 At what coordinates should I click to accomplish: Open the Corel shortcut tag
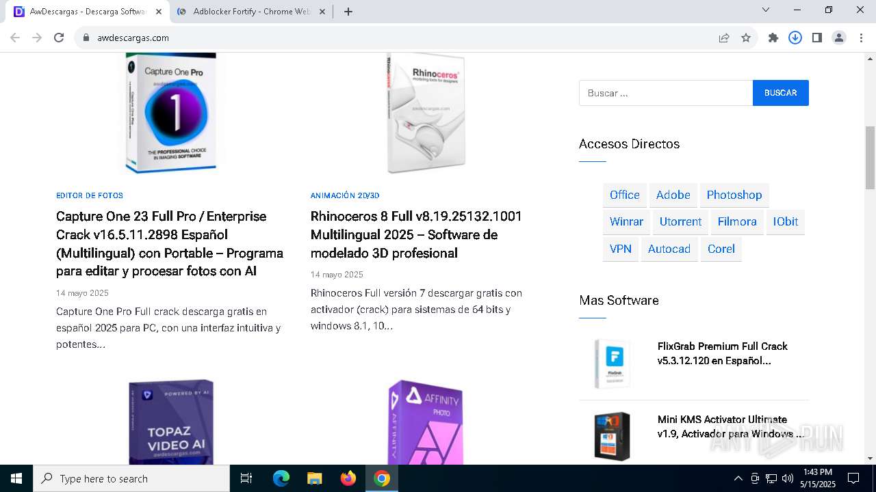pyautogui.click(x=721, y=249)
